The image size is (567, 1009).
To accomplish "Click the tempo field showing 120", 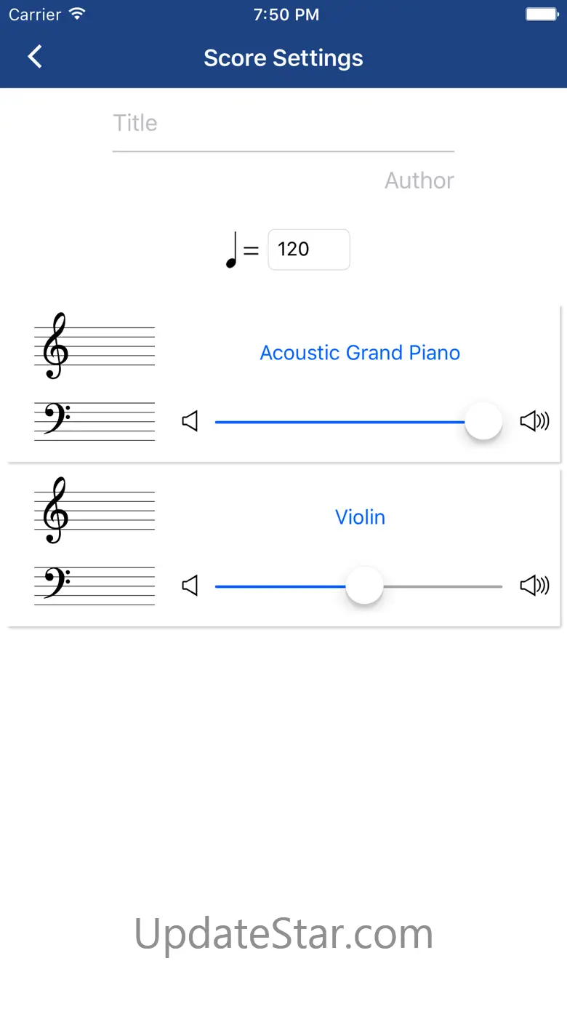I will 308,250.
